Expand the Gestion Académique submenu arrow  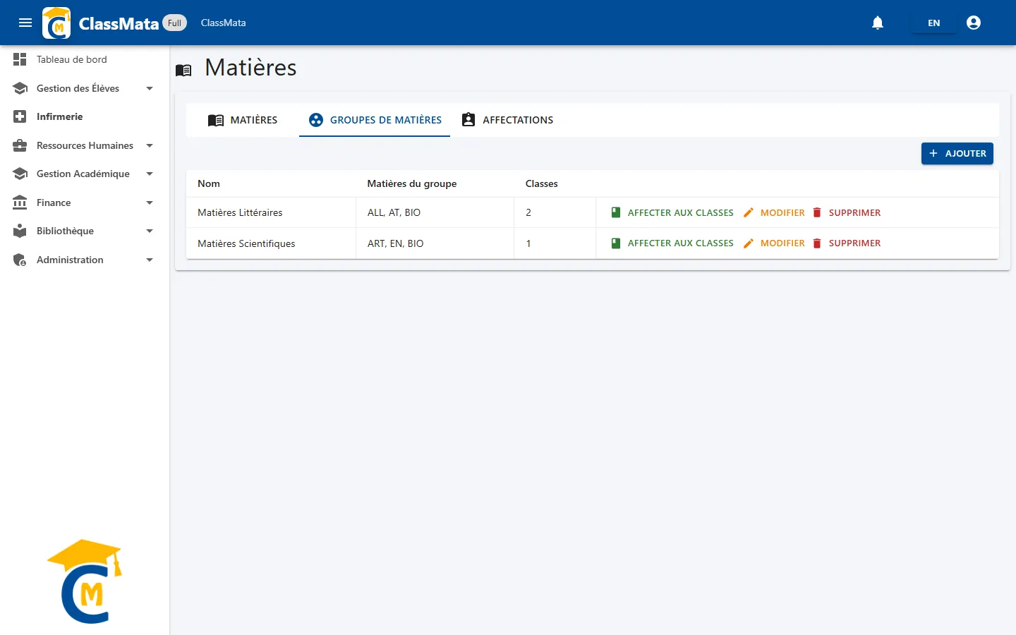tap(150, 174)
